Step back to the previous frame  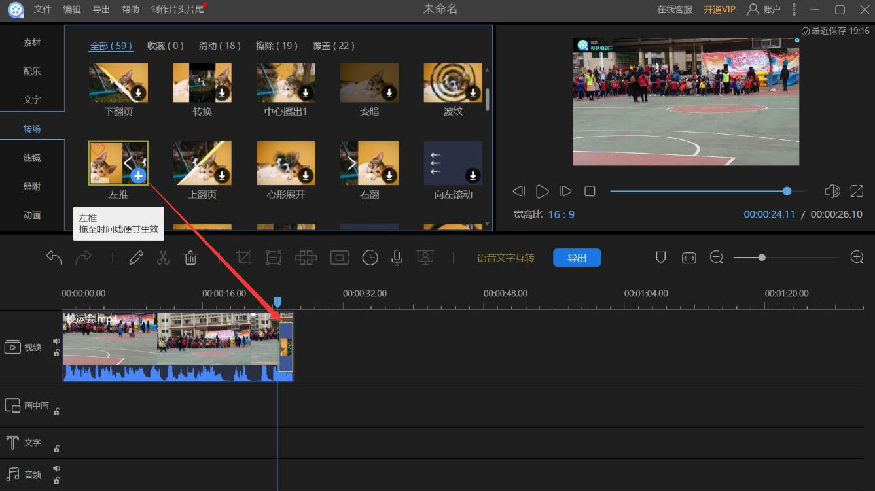(x=519, y=191)
